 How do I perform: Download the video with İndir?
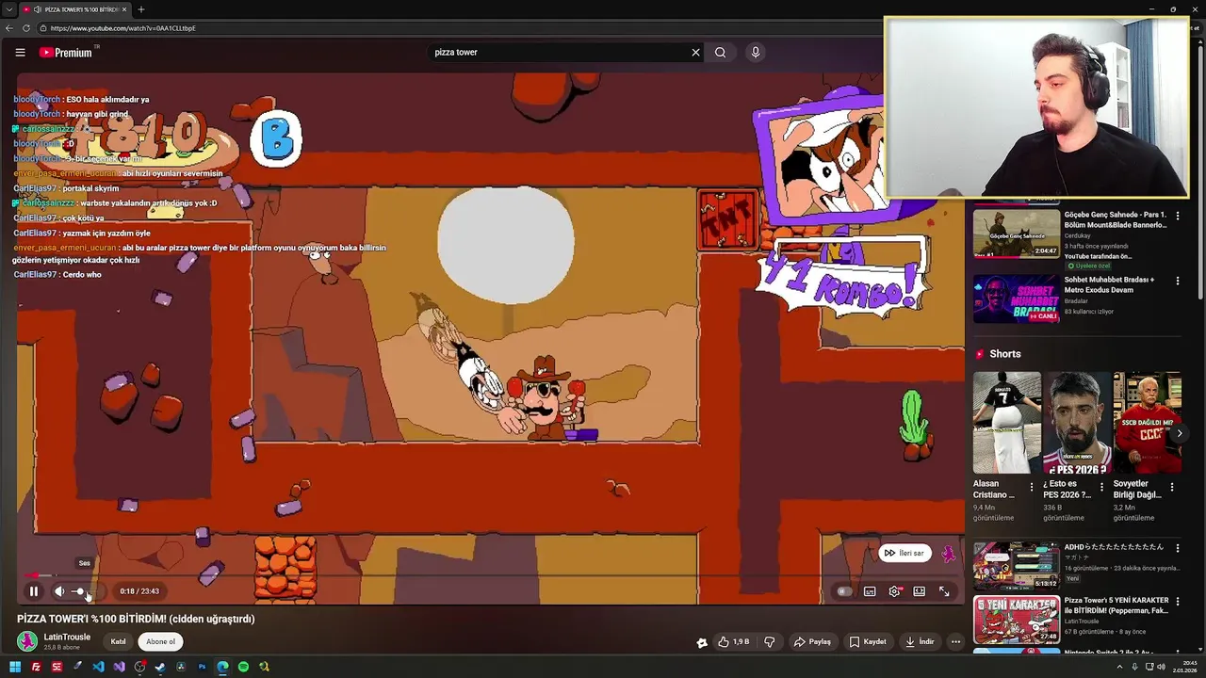[920, 641]
